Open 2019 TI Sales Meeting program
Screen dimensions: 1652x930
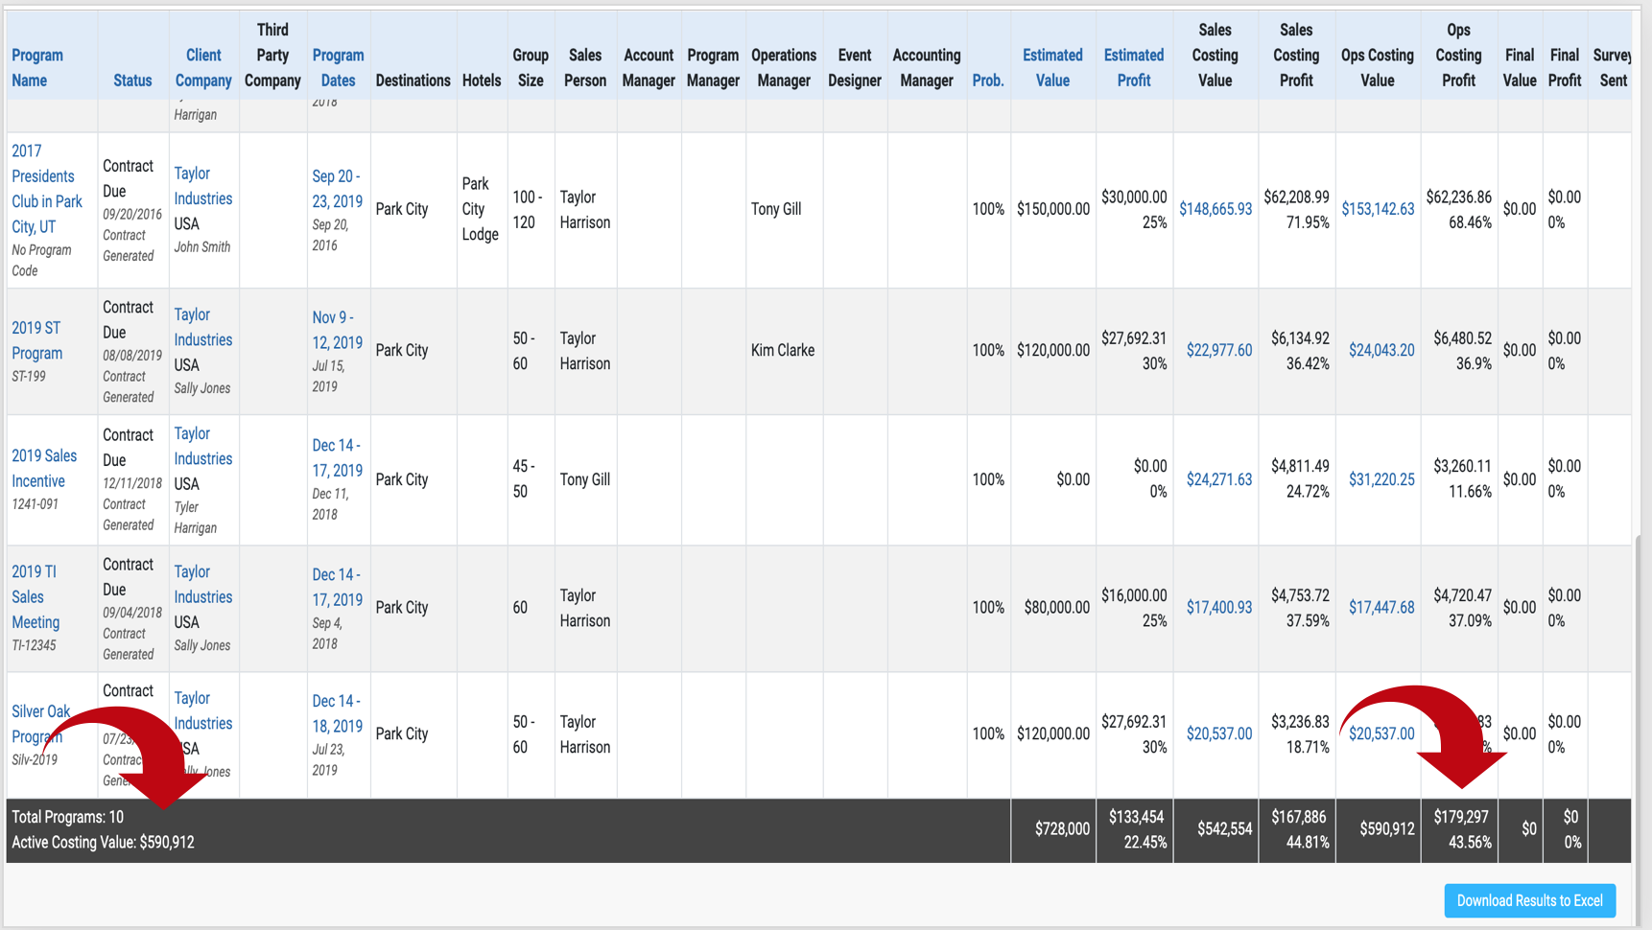pyautogui.click(x=35, y=596)
